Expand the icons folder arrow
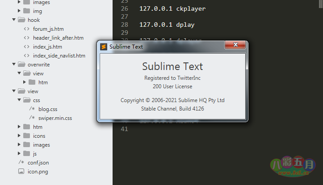The image size is (323, 185). pos(19,136)
